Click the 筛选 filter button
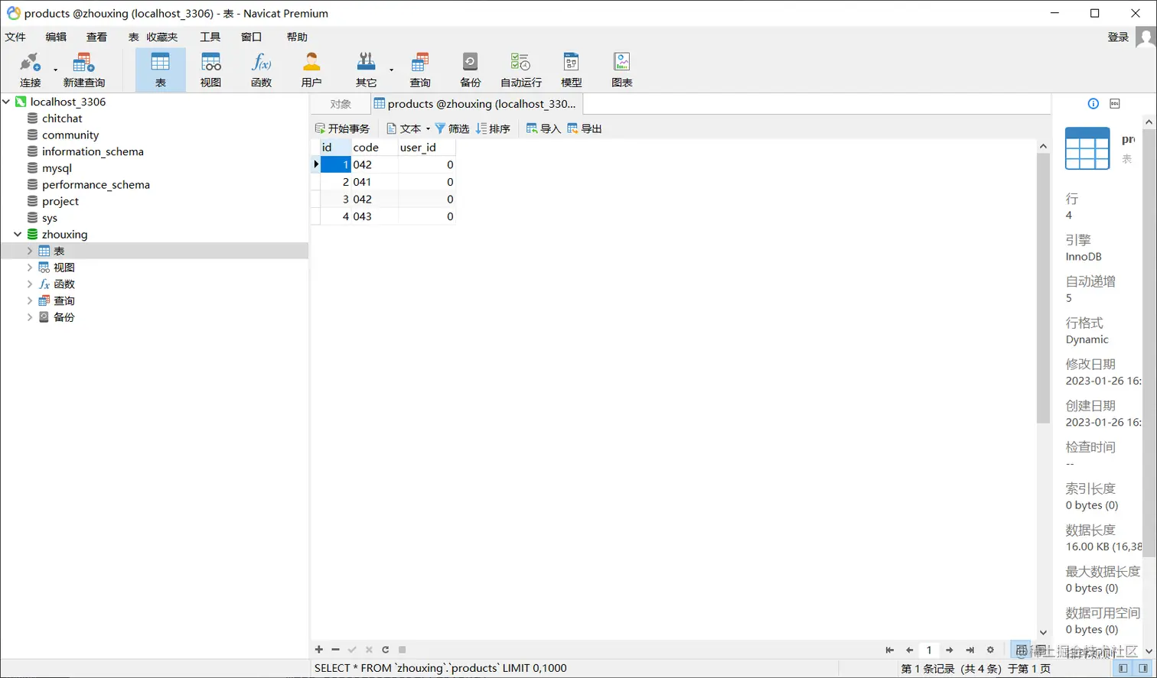This screenshot has height=678, width=1157. click(x=452, y=128)
